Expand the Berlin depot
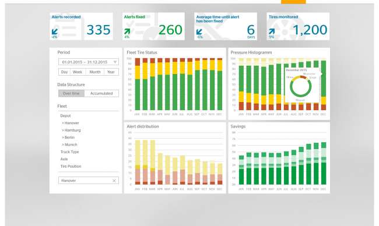The width and height of the screenshot is (379, 226). click(x=68, y=137)
